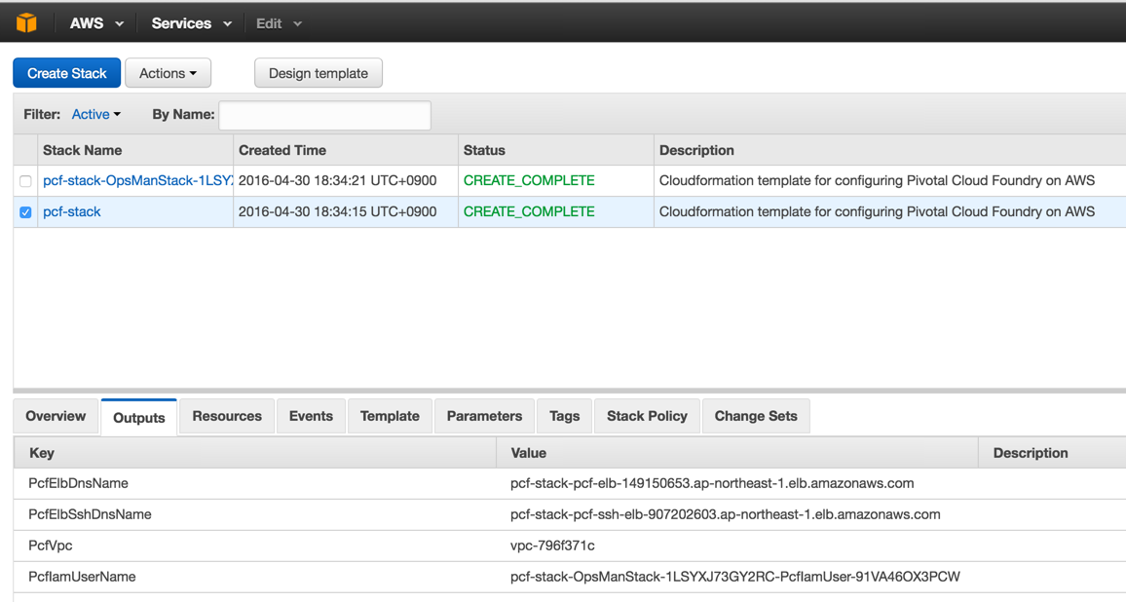
Task: Switch to the Overview tab
Action: pyautogui.click(x=56, y=416)
